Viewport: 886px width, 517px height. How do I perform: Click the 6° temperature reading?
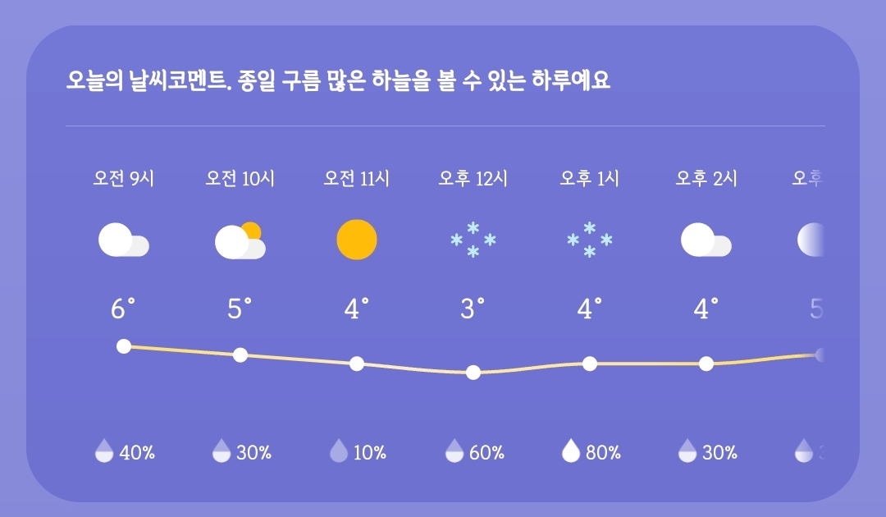pyautogui.click(x=122, y=309)
